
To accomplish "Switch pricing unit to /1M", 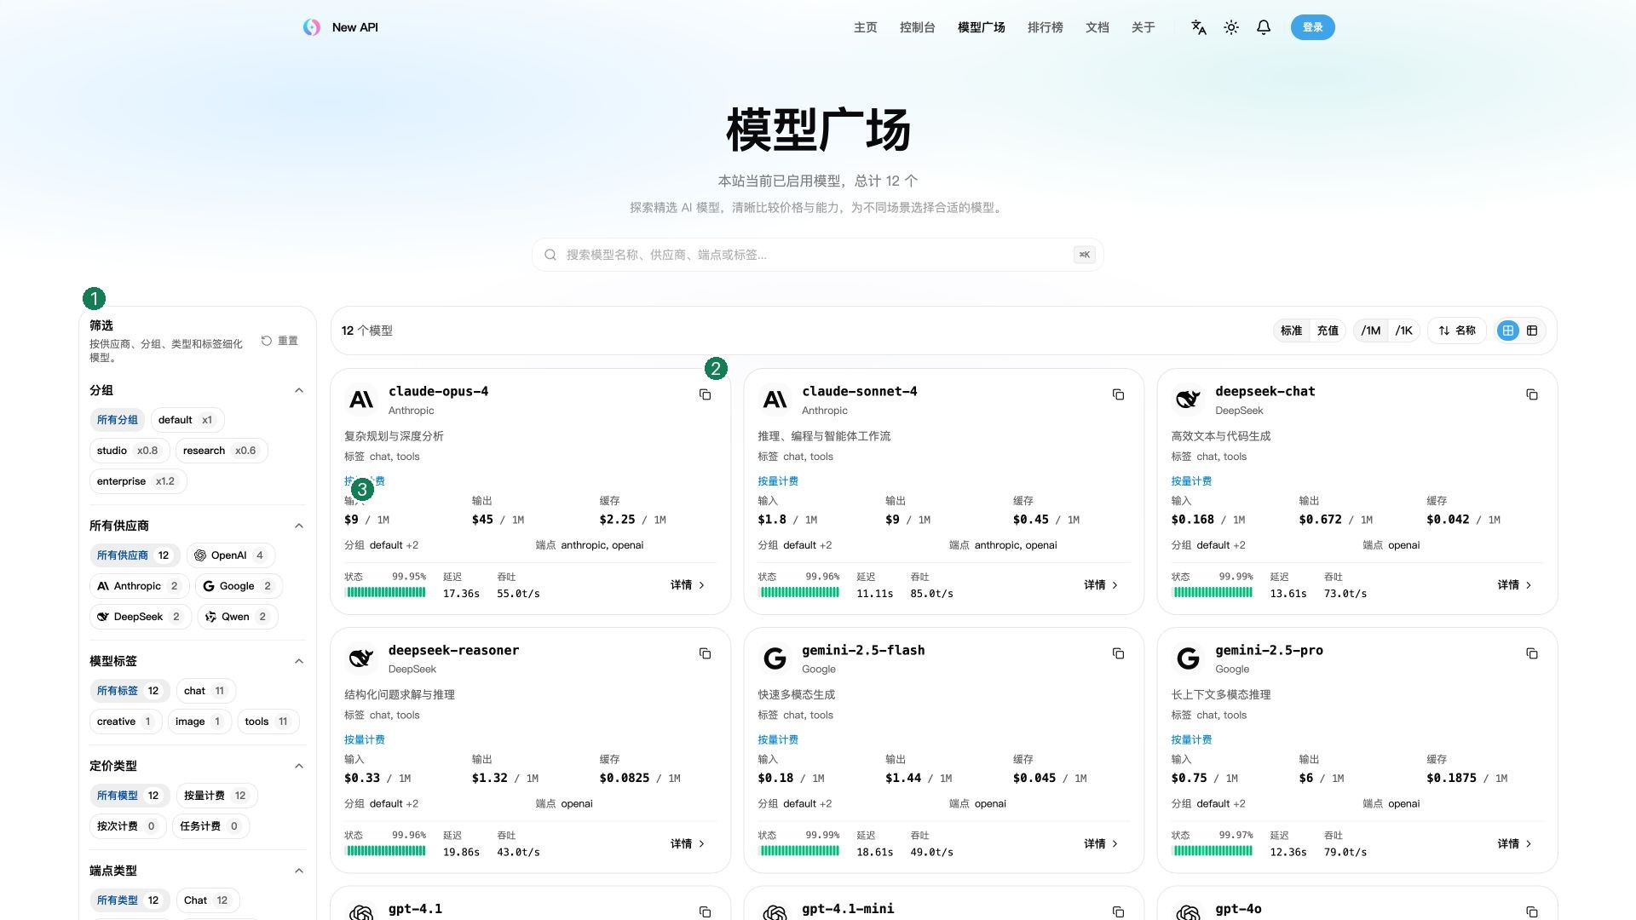I will click(x=1371, y=331).
